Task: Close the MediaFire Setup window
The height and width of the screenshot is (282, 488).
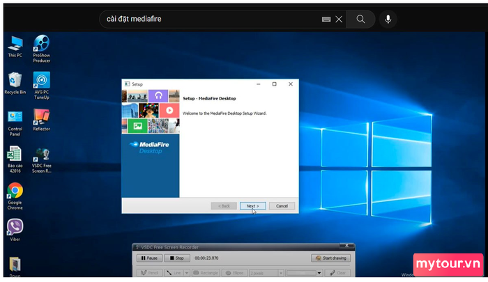Action: [x=291, y=84]
